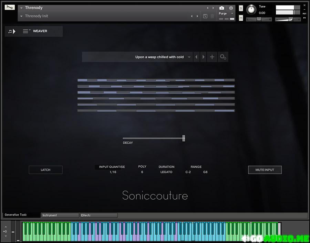
Task: Open Weaver settings gears icon
Action: [x=223, y=57]
